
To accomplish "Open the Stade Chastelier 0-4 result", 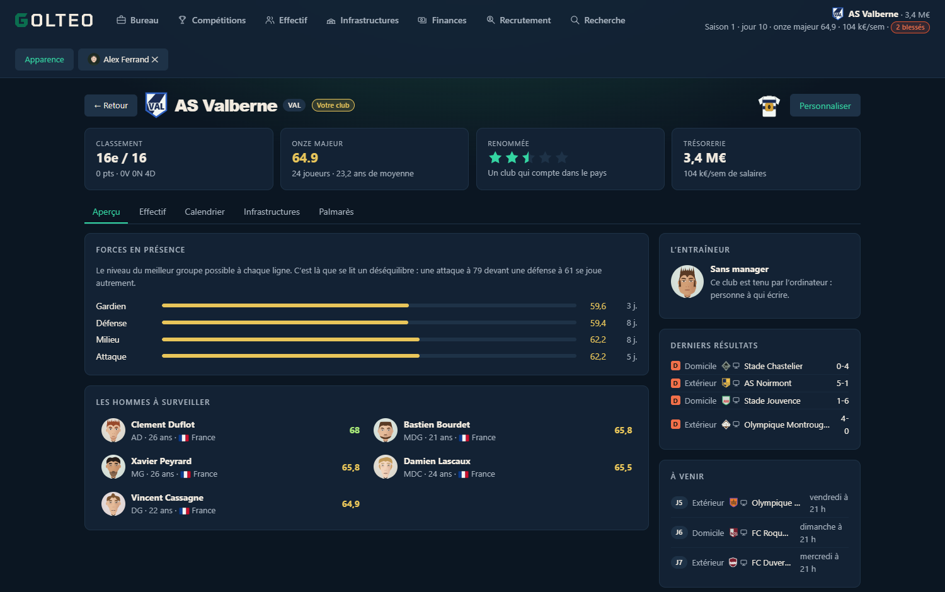I will (760, 366).
